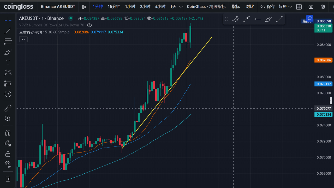Viewport: 334px width, 188px height.
Task: Open the 超短 layout dropdown
Action: coord(285,7)
